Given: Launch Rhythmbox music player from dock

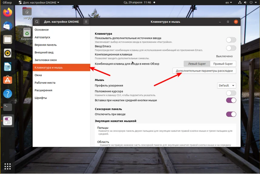Looking at the screenshot, I should click(x=8, y=53).
